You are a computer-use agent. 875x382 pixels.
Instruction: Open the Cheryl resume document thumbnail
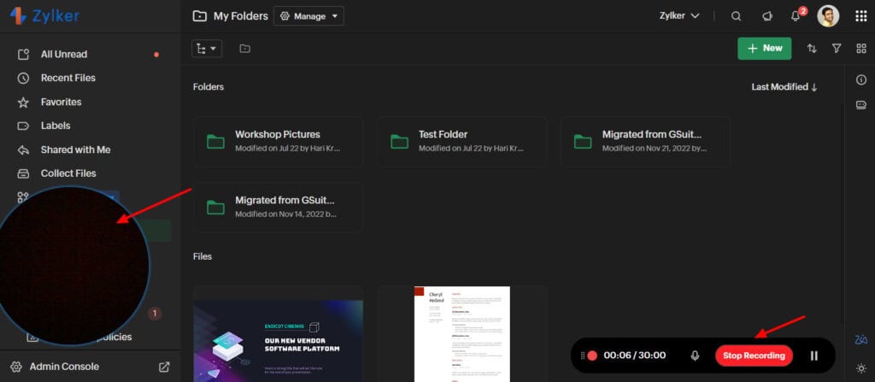click(462, 334)
